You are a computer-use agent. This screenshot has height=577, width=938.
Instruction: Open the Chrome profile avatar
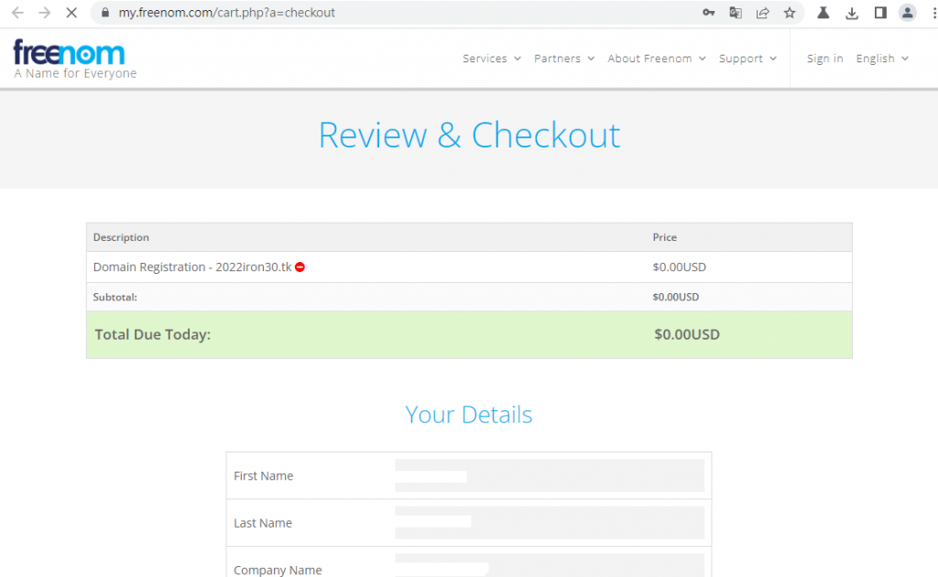coord(908,13)
